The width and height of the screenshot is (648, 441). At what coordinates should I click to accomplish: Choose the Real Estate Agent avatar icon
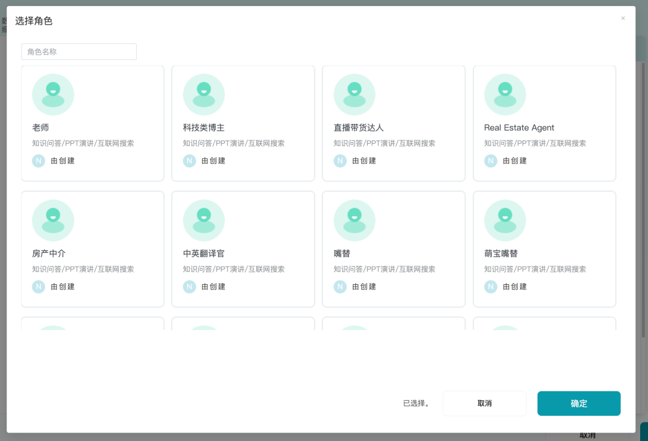505,94
